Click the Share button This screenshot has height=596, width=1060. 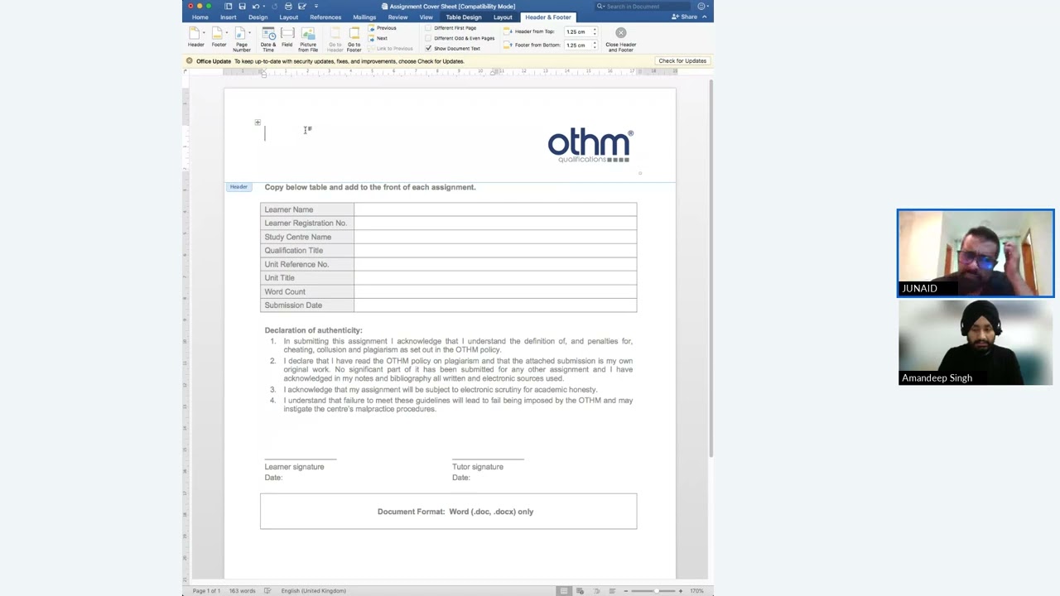tap(686, 17)
